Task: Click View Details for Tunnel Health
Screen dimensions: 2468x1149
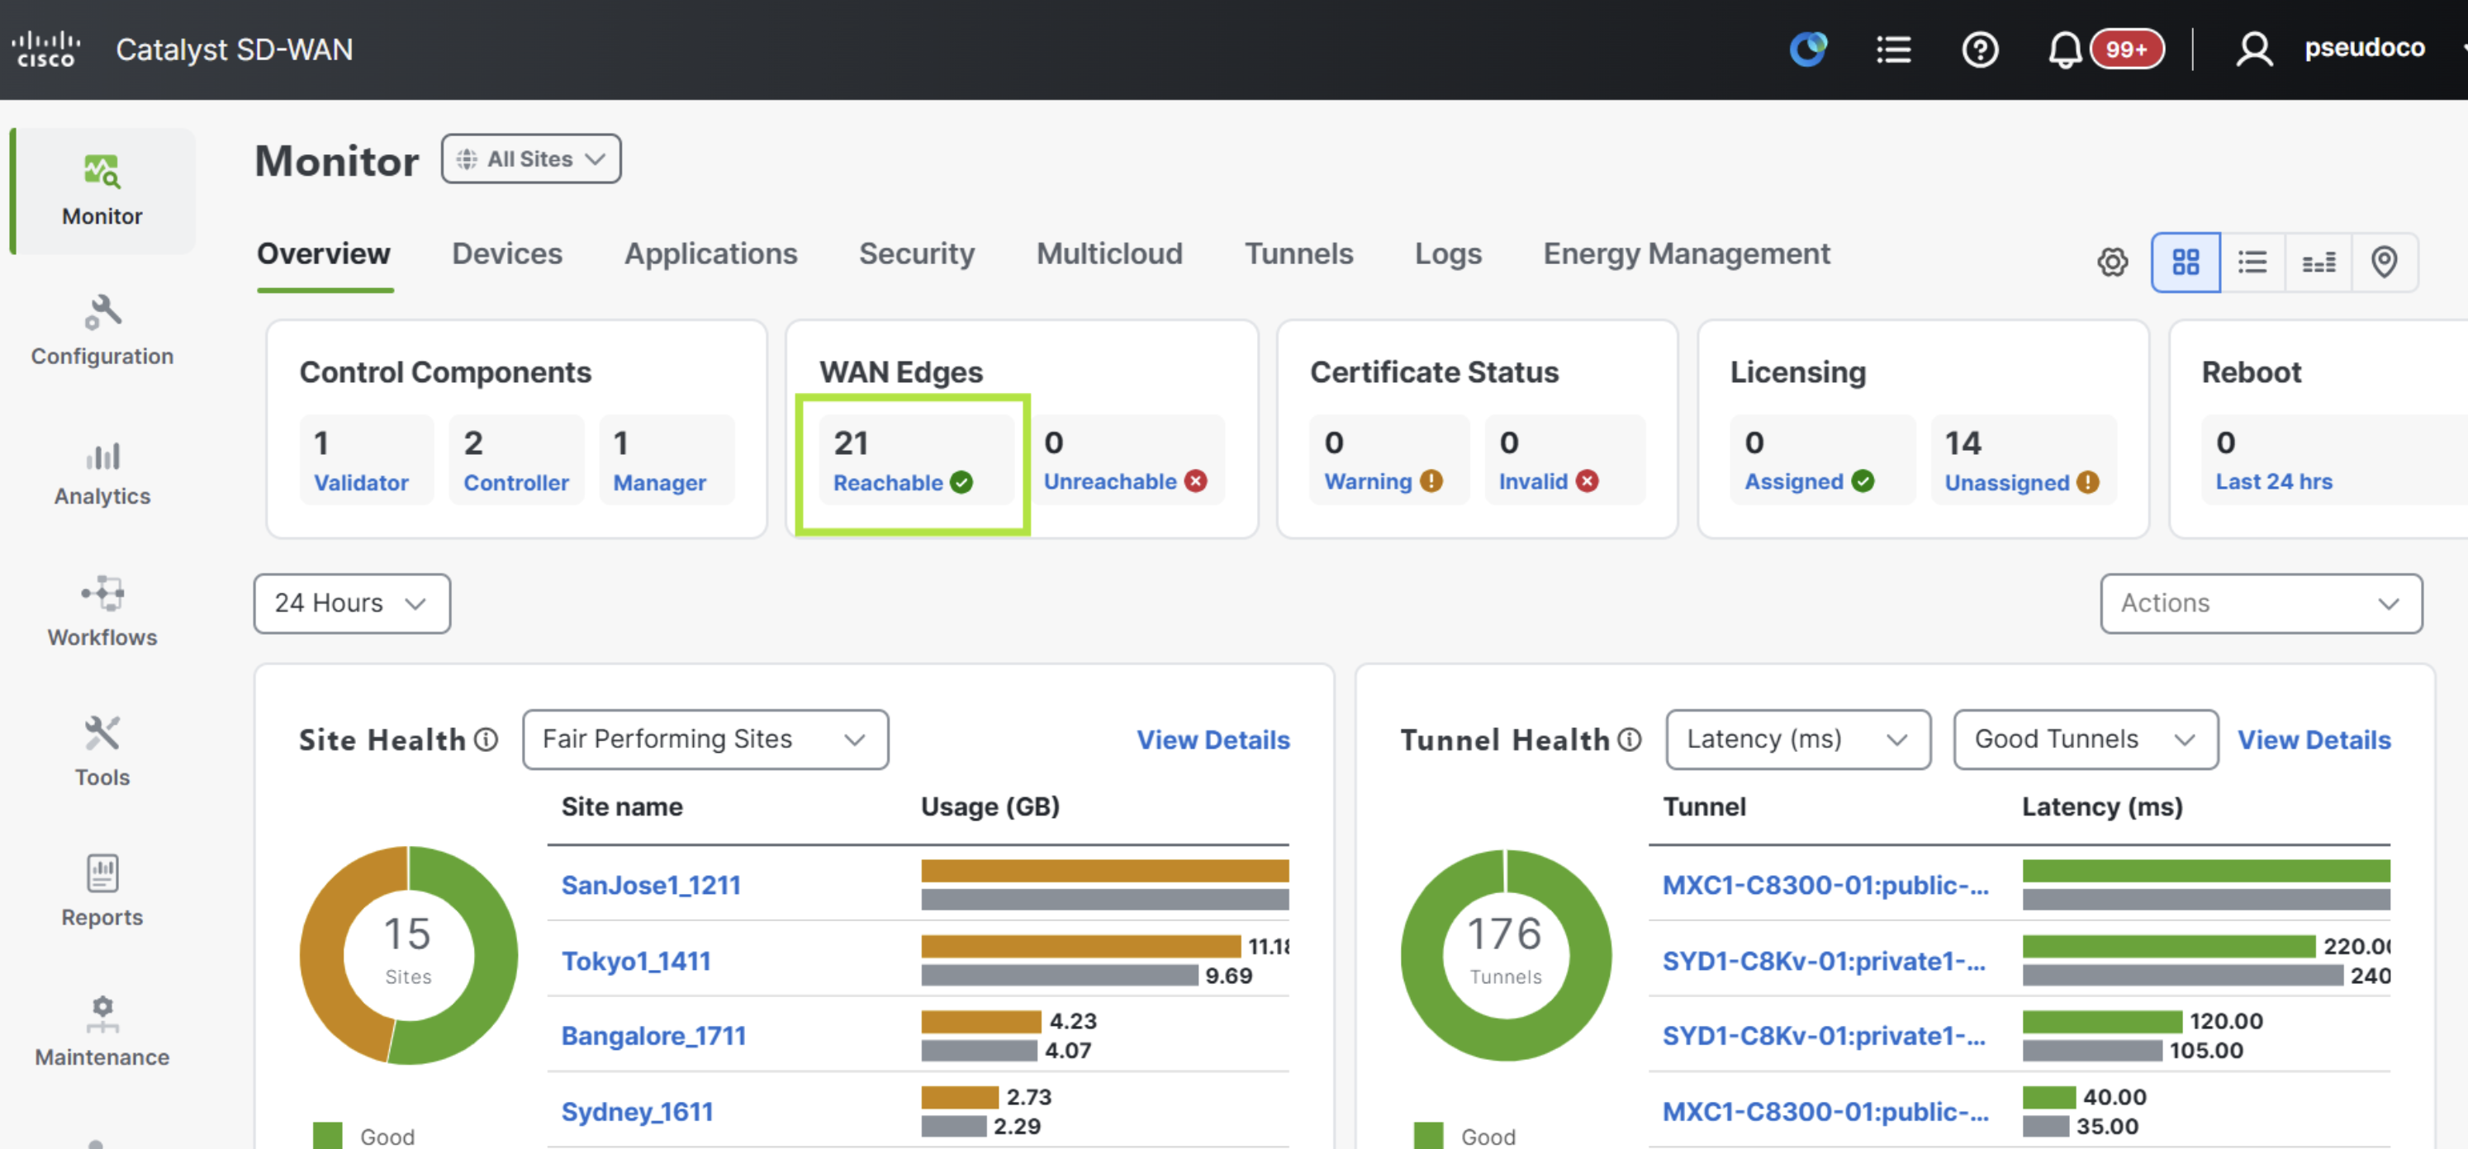Action: (2314, 740)
